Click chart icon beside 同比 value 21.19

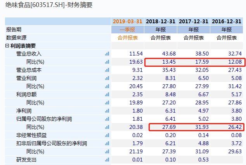(107, 152)
